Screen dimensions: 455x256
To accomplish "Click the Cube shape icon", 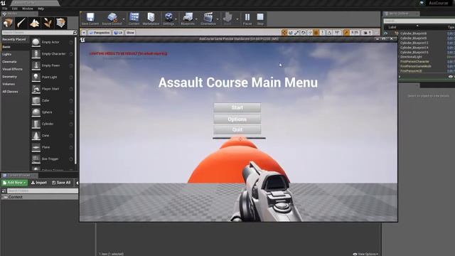I will click(x=36, y=100).
